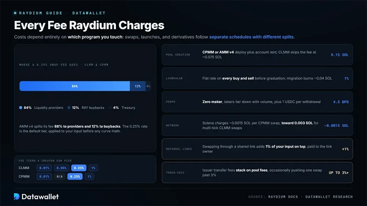Click the Referral Links card
The width and height of the screenshot is (367, 206).
pos(257,149)
